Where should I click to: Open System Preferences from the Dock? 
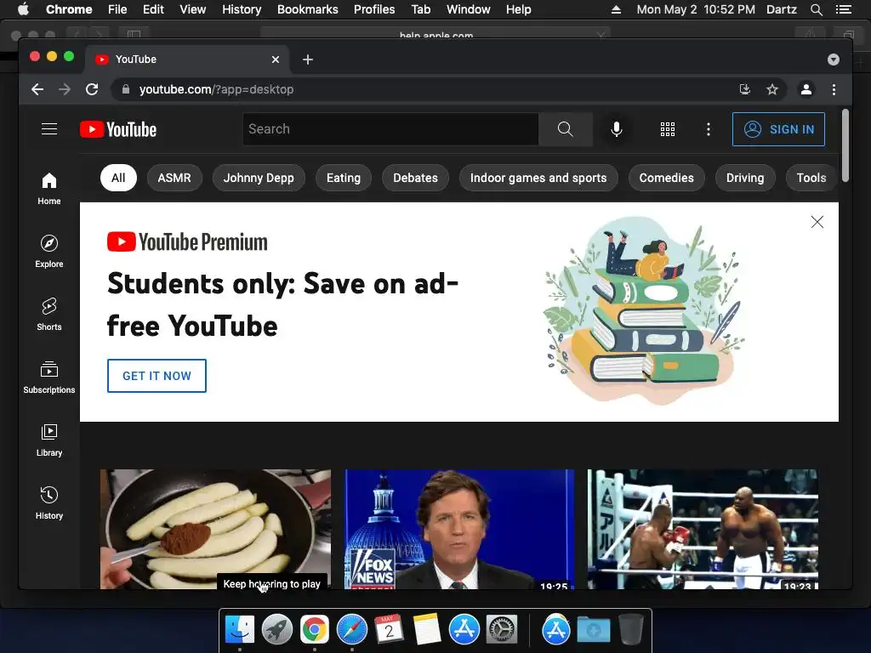[502, 630]
